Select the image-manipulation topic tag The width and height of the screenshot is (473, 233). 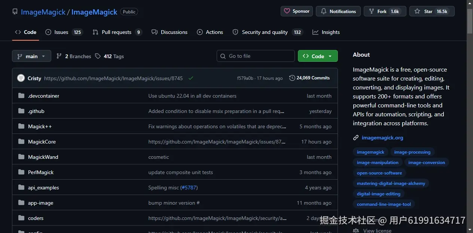(x=378, y=163)
